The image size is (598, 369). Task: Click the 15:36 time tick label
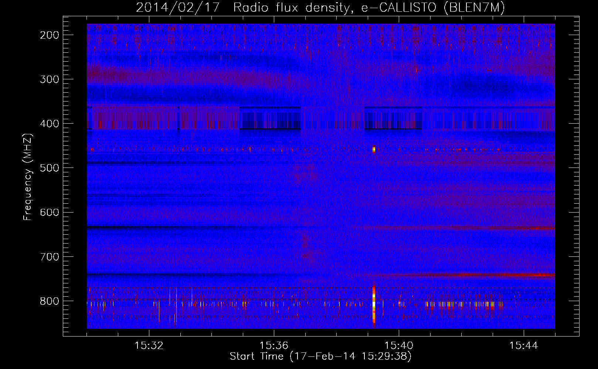pos(274,346)
